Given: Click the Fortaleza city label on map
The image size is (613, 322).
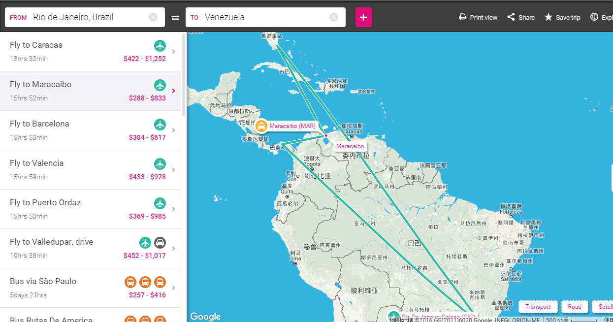Looking at the screenshot, I should point(511,212).
